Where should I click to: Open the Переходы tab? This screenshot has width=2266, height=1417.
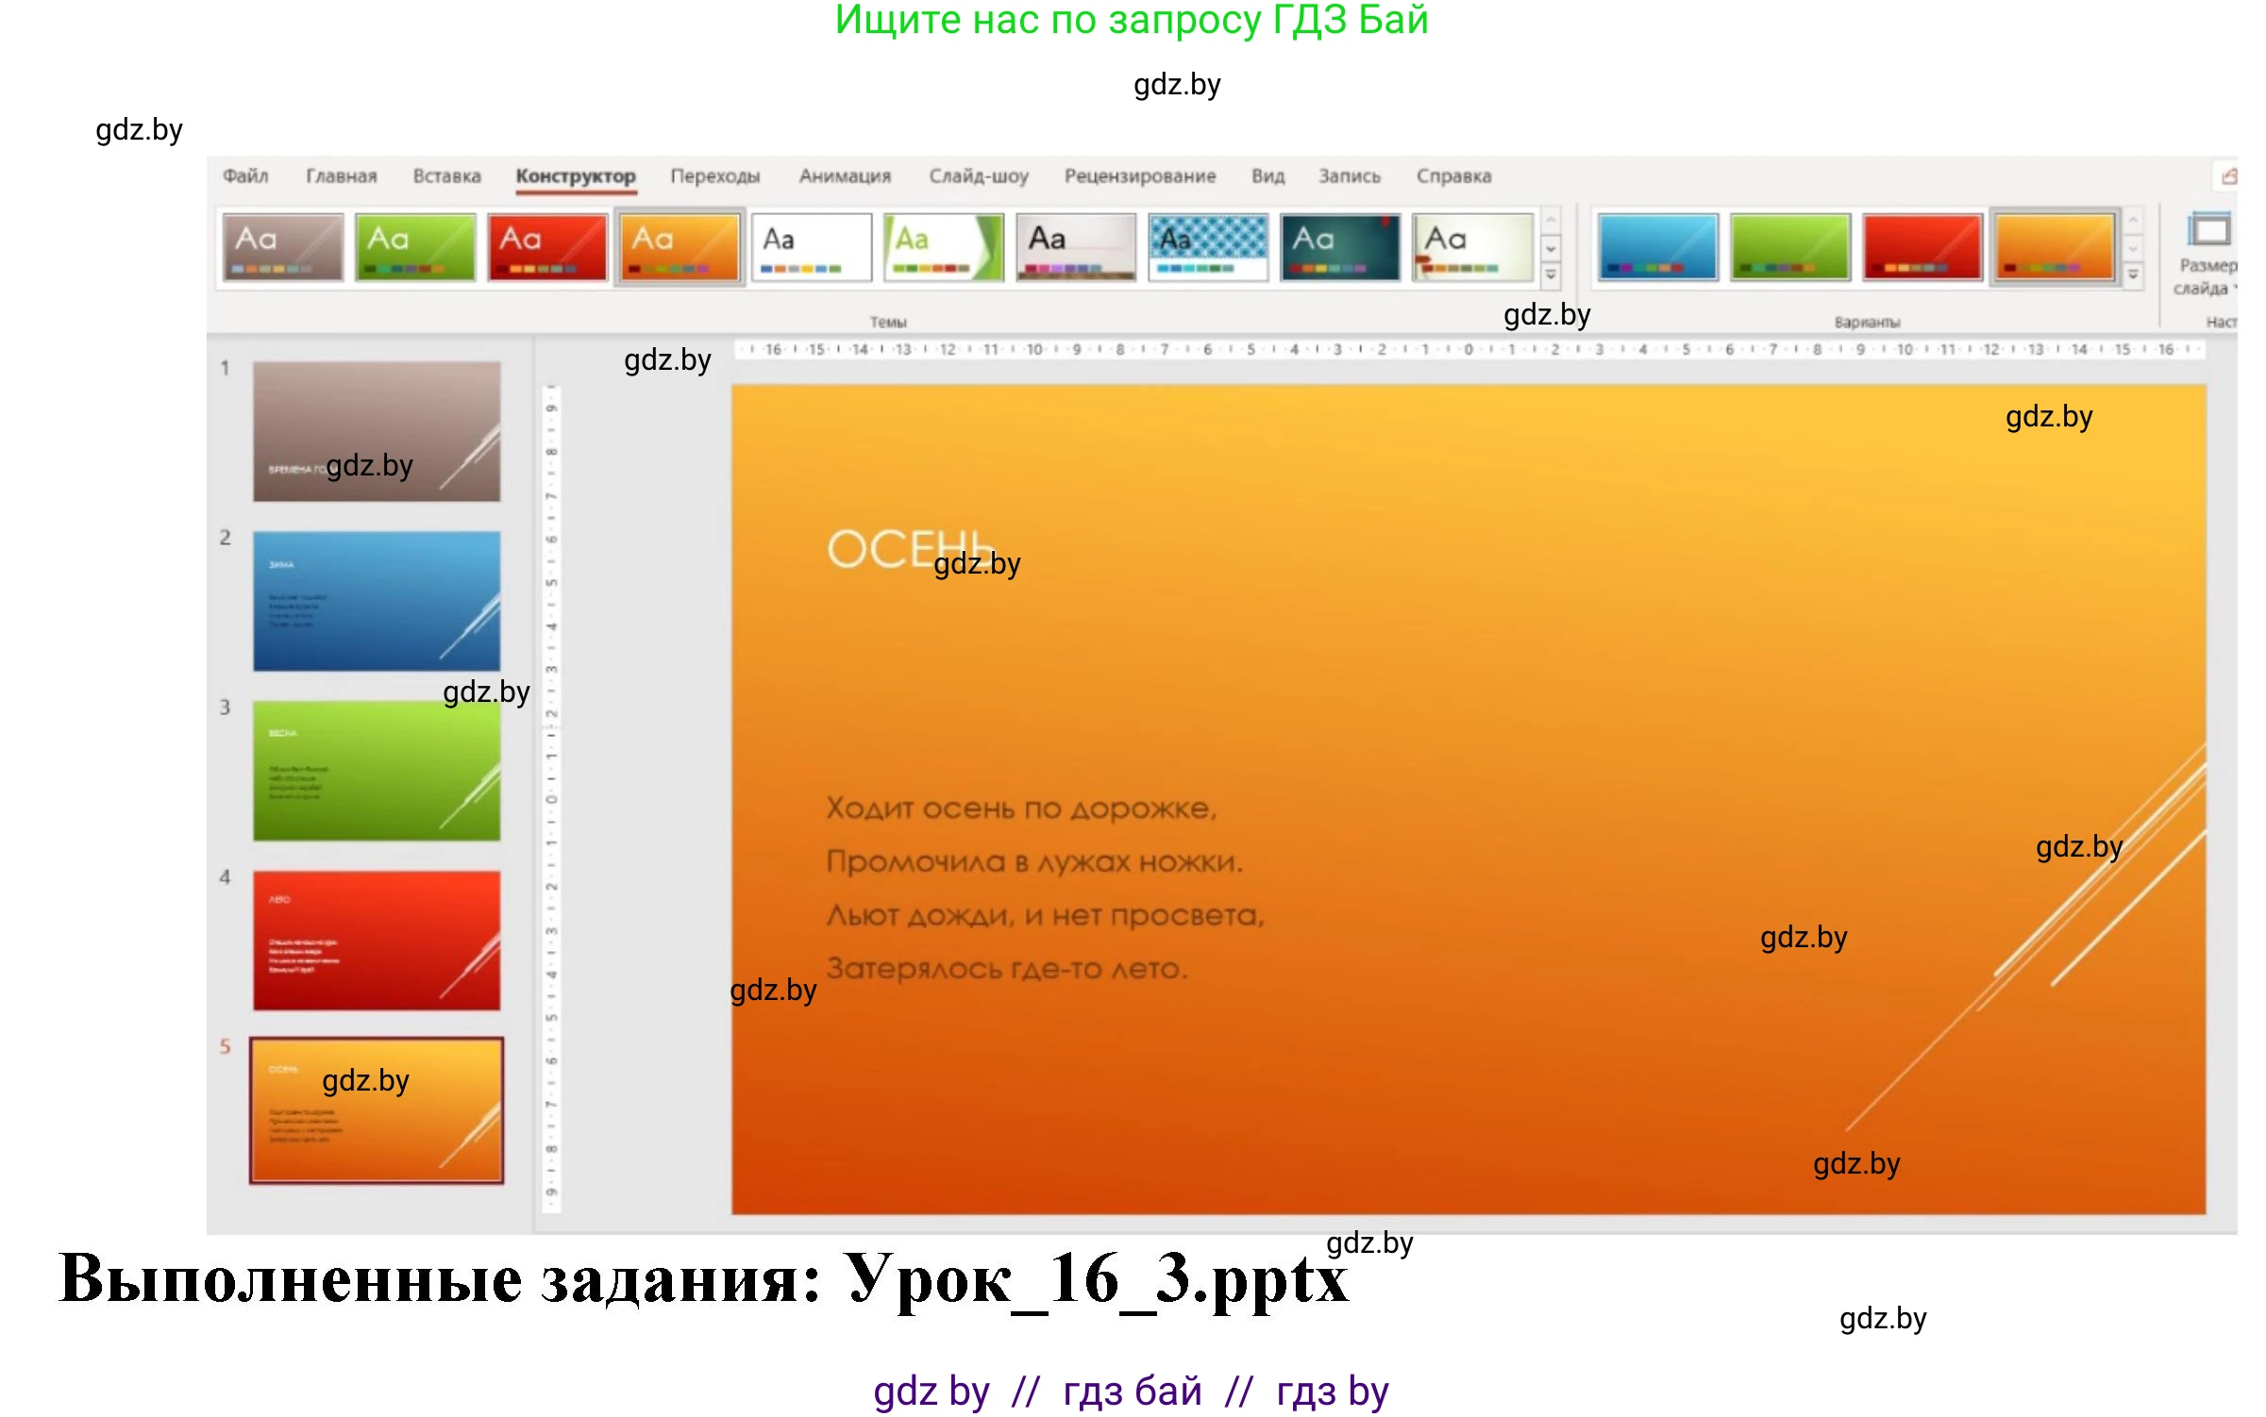pos(714,176)
